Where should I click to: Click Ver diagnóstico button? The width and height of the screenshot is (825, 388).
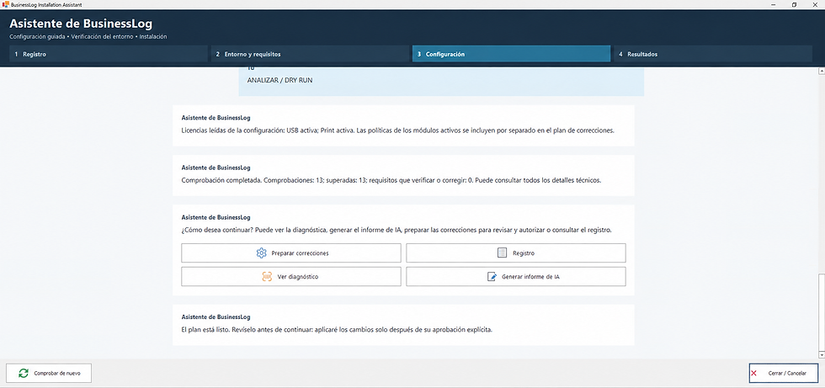pyautogui.click(x=291, y=277)
